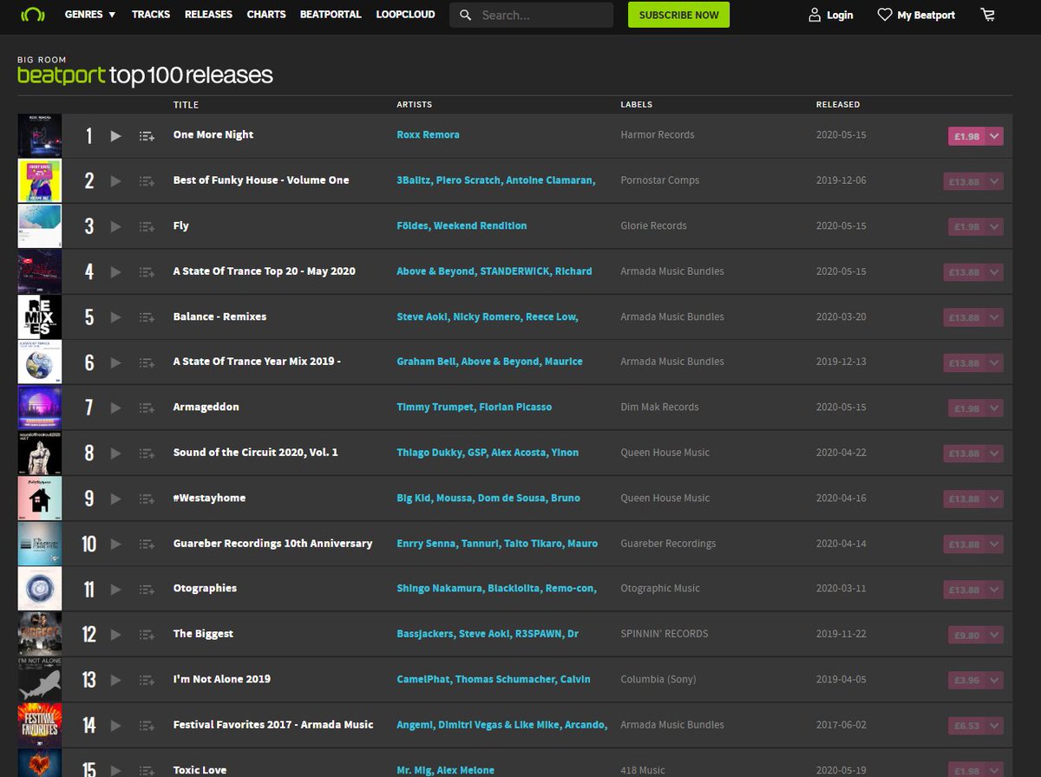
Task: Expand price options for Best of Funky House
Action: 994,181
